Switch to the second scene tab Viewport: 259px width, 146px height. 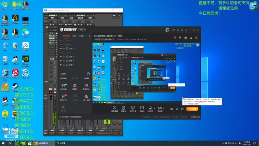(74, 36)
